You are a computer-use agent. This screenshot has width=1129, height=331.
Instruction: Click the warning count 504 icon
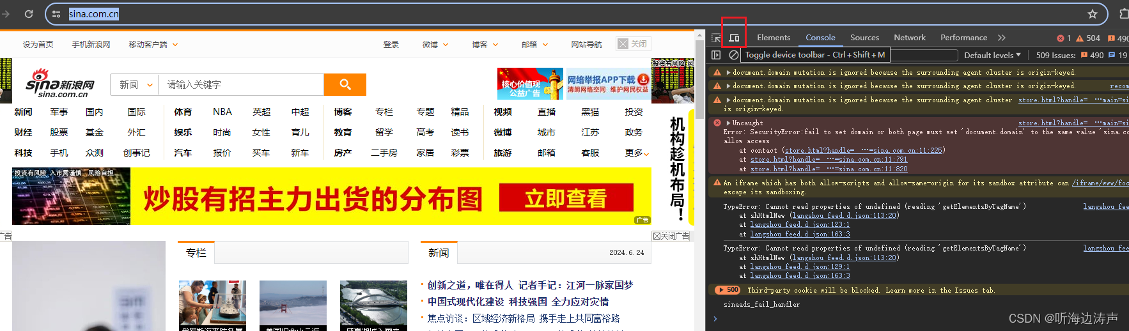coord(1080,38)
